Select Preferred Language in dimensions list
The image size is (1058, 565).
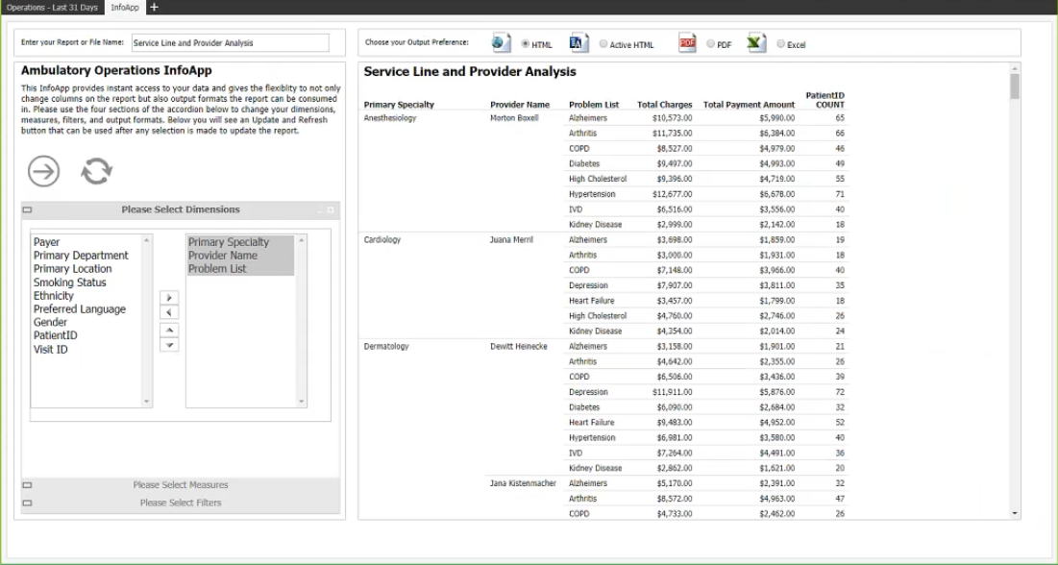80,309
